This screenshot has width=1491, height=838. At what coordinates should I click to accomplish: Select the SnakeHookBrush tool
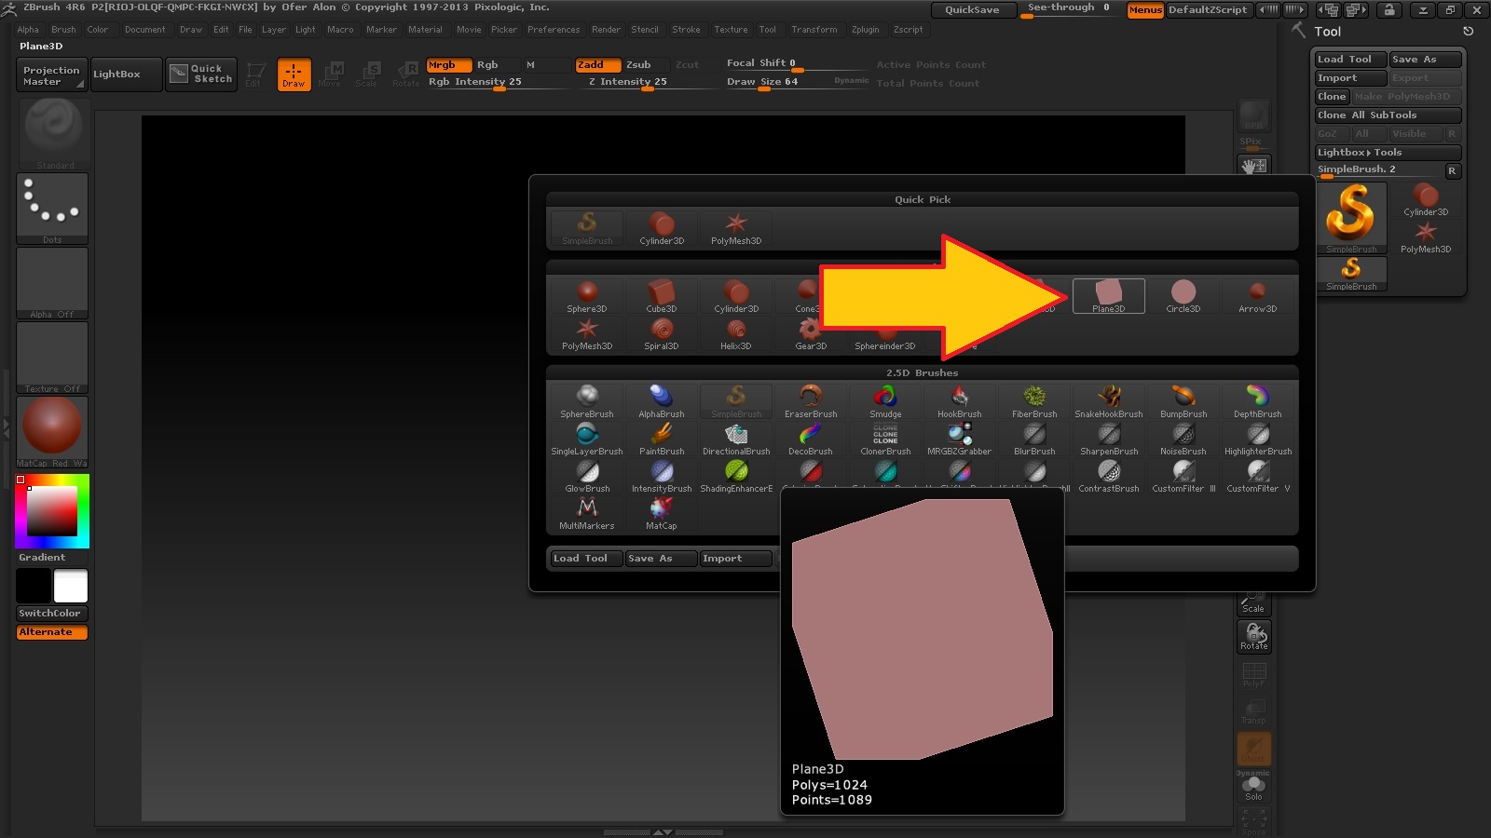(x=1109, y=401)
